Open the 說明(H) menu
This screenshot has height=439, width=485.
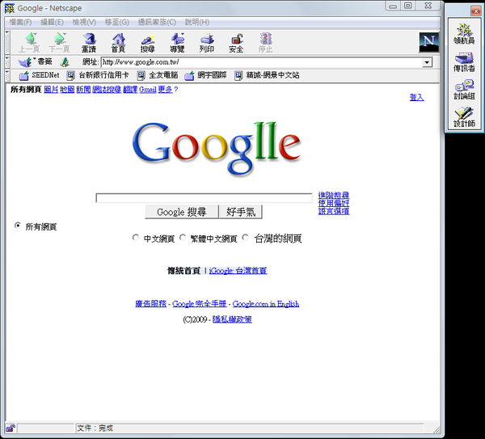pyautogui.click(x=197, y=23)
